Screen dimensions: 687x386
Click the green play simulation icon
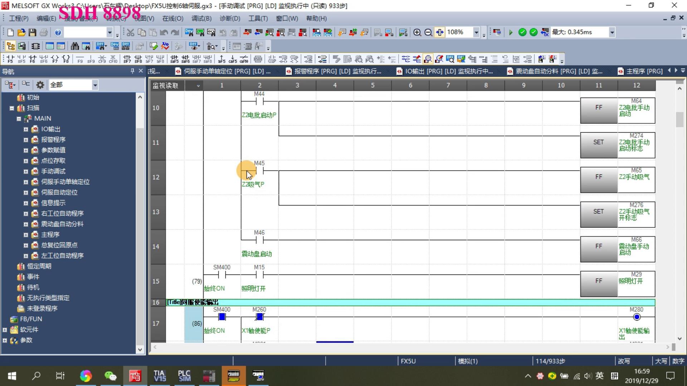511,33
